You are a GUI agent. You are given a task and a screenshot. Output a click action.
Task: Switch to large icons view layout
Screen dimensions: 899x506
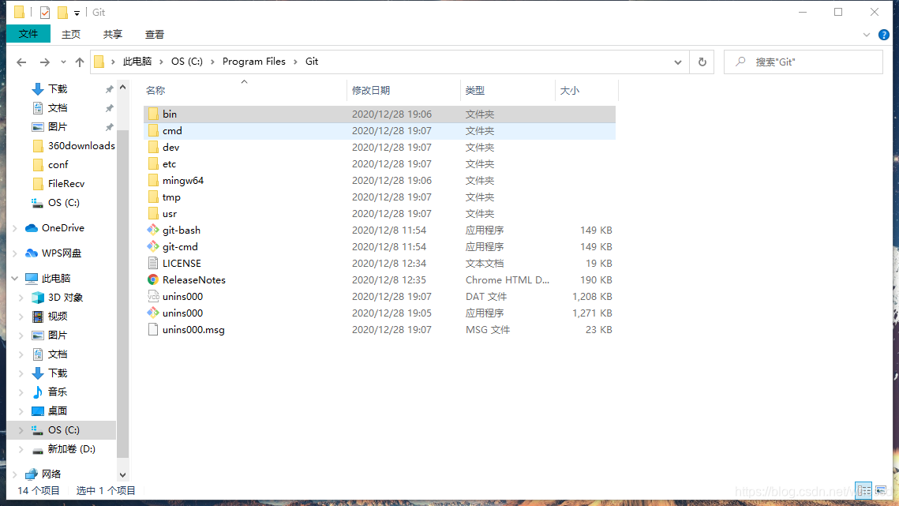881,490
